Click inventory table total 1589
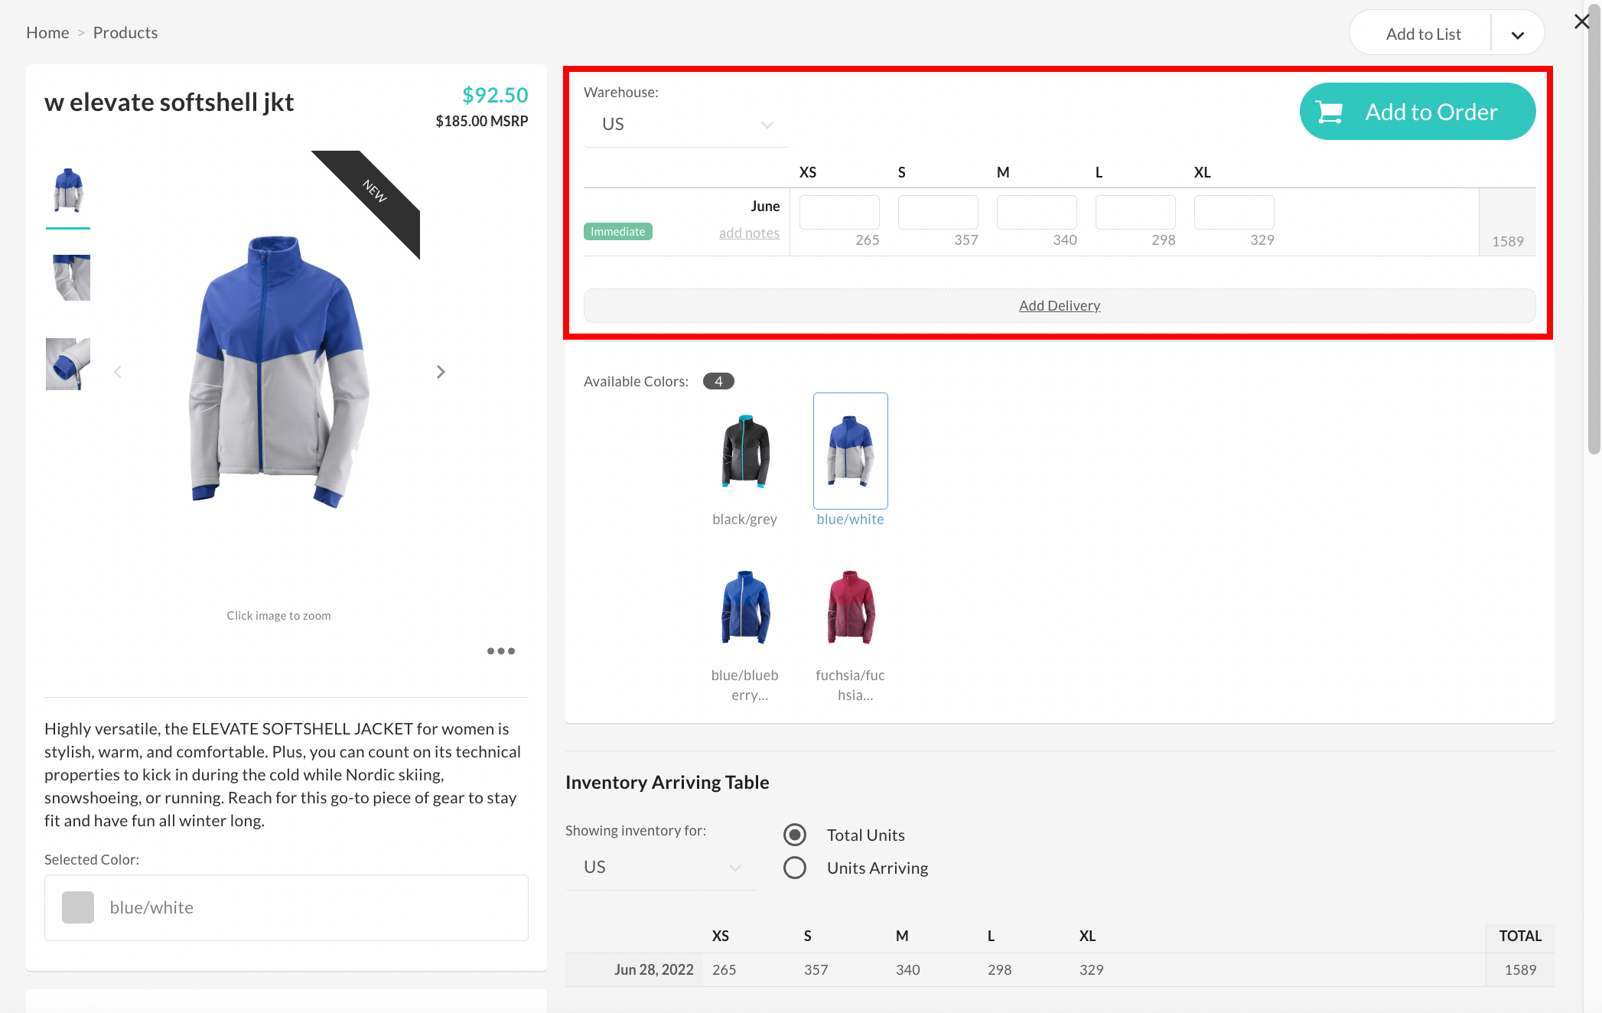The height and width of the screenshot is (1013, 1602). (1520, 969)
